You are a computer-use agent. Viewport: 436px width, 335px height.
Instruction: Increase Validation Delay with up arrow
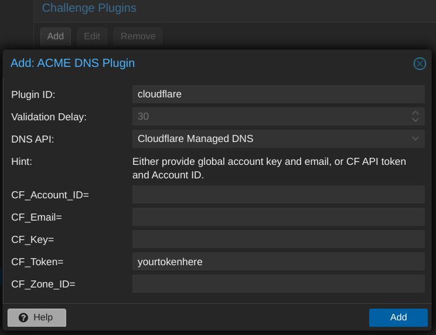point(415,113)
